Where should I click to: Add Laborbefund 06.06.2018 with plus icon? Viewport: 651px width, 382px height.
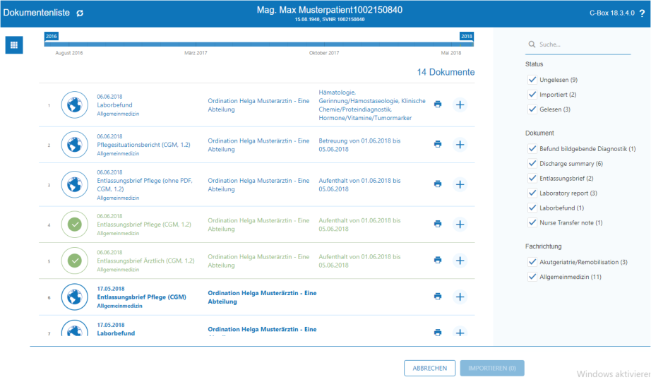point(460,105)
